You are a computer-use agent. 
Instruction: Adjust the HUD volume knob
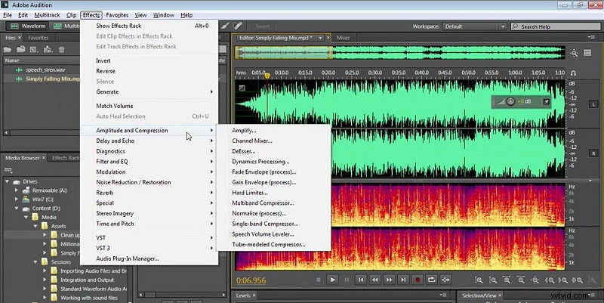[x=511, y=101]
